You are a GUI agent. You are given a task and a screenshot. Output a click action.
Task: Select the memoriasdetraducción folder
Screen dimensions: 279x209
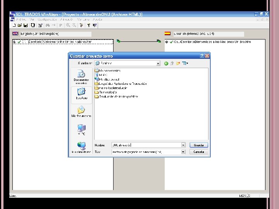(x=111, y=88)
